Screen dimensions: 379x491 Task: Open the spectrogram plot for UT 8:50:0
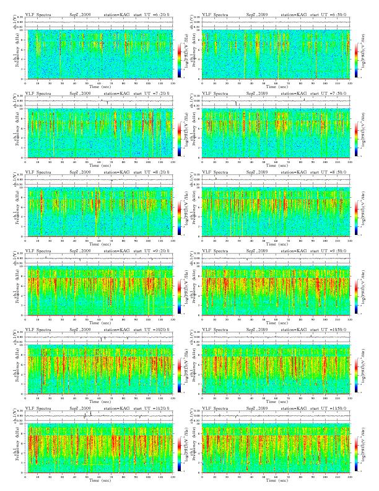click(276, 211)
